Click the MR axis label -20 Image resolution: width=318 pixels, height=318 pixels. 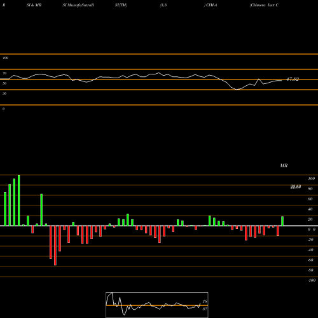(x=310, y=240)
